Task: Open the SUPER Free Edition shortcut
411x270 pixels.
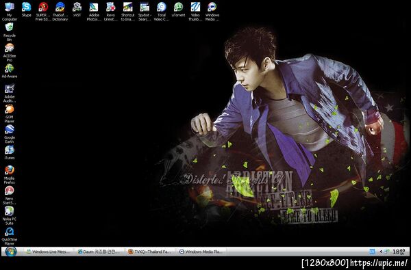Action: point(43,11)
